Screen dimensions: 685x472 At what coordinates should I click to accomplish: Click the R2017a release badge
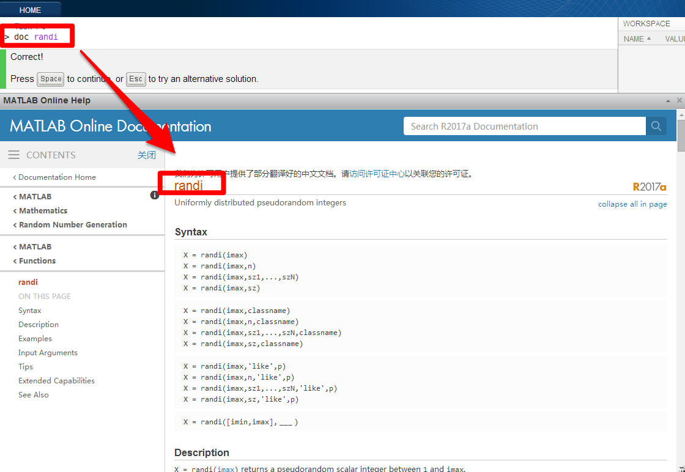pos(650,187)
